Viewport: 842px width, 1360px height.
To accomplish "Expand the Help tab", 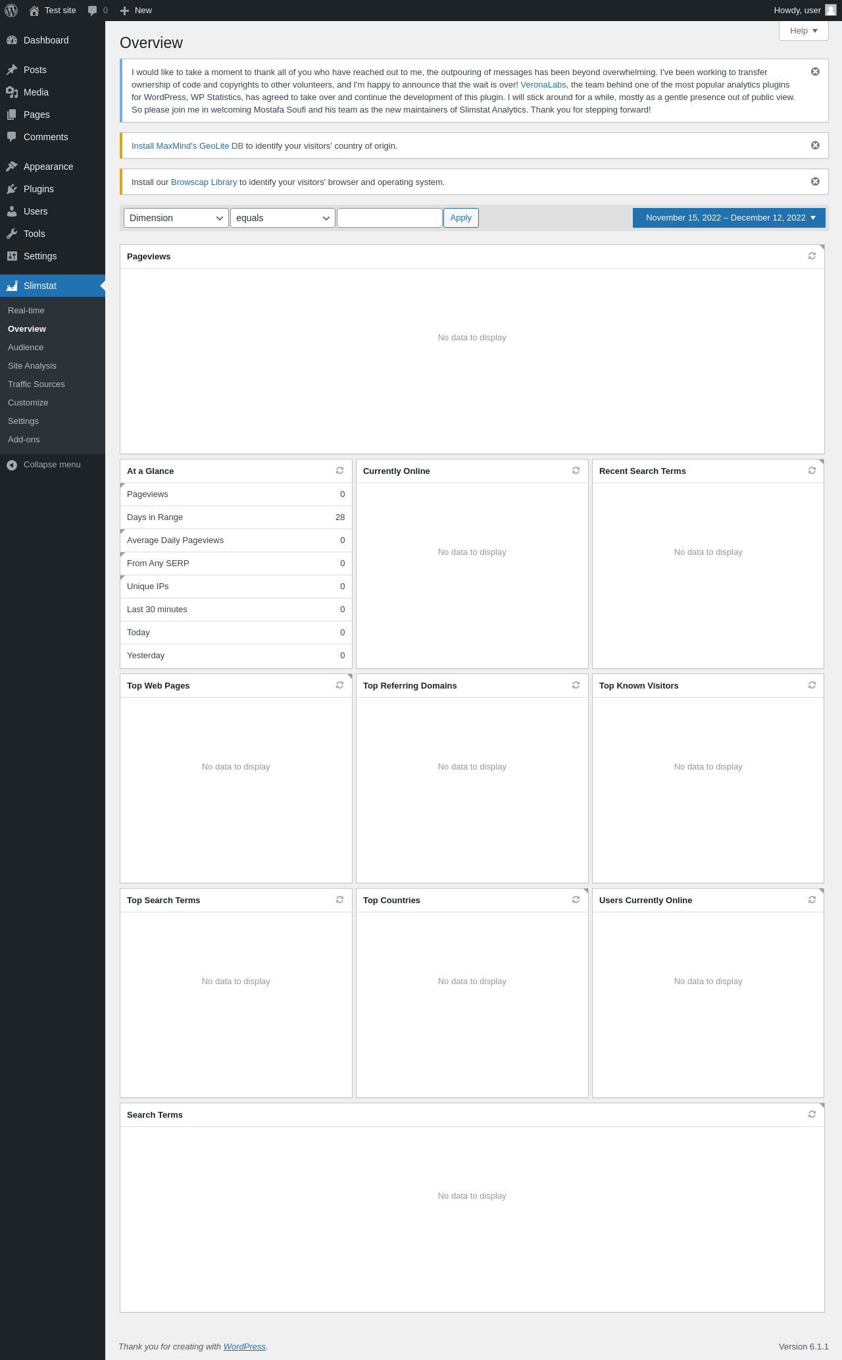I will pyautogui.click(x=803, y=31).
